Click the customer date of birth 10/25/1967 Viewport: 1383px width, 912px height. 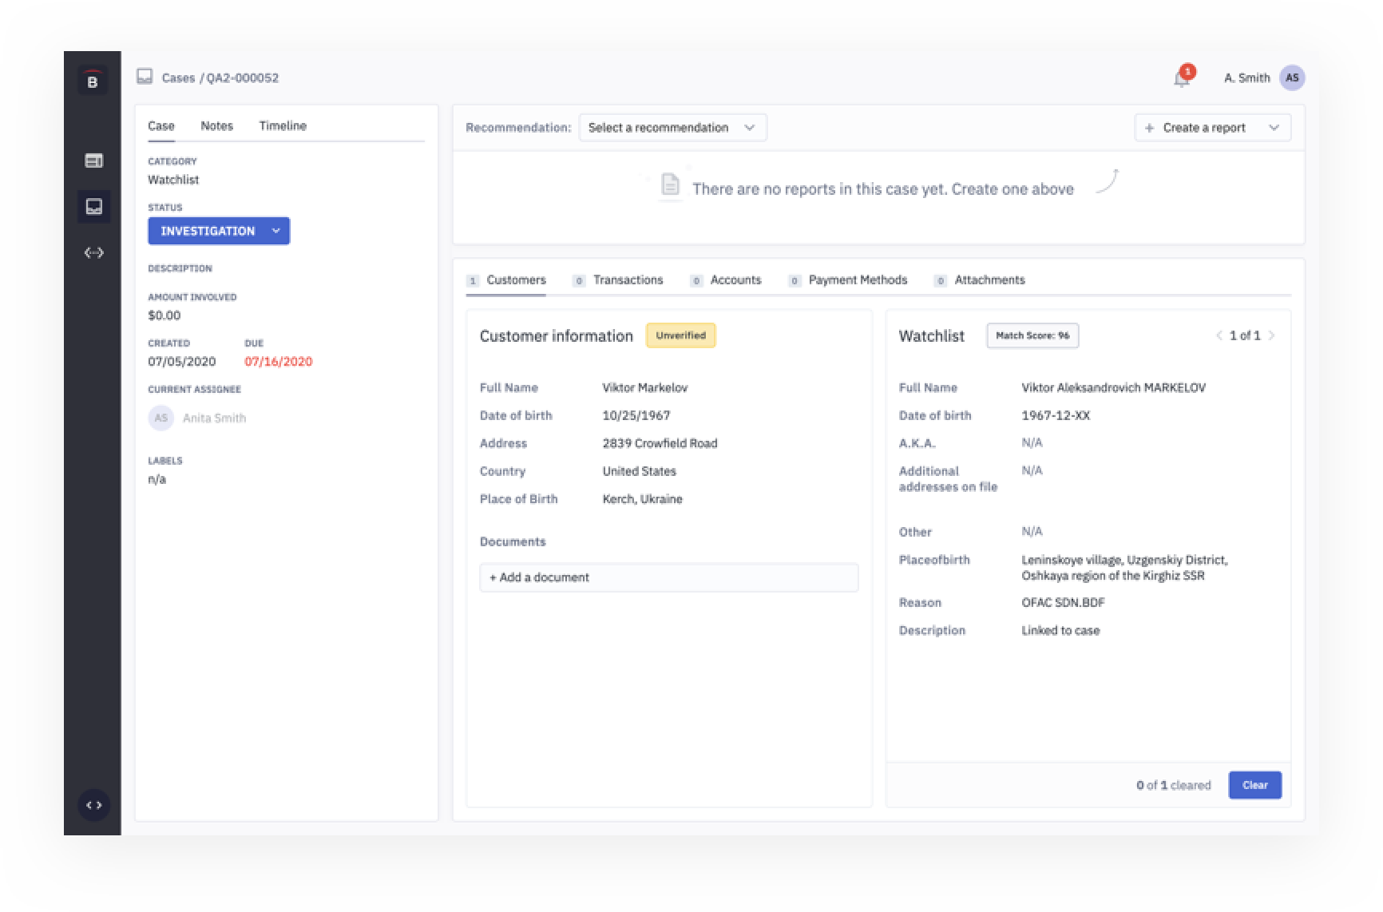pyautogui.click(x=636, y=415)
